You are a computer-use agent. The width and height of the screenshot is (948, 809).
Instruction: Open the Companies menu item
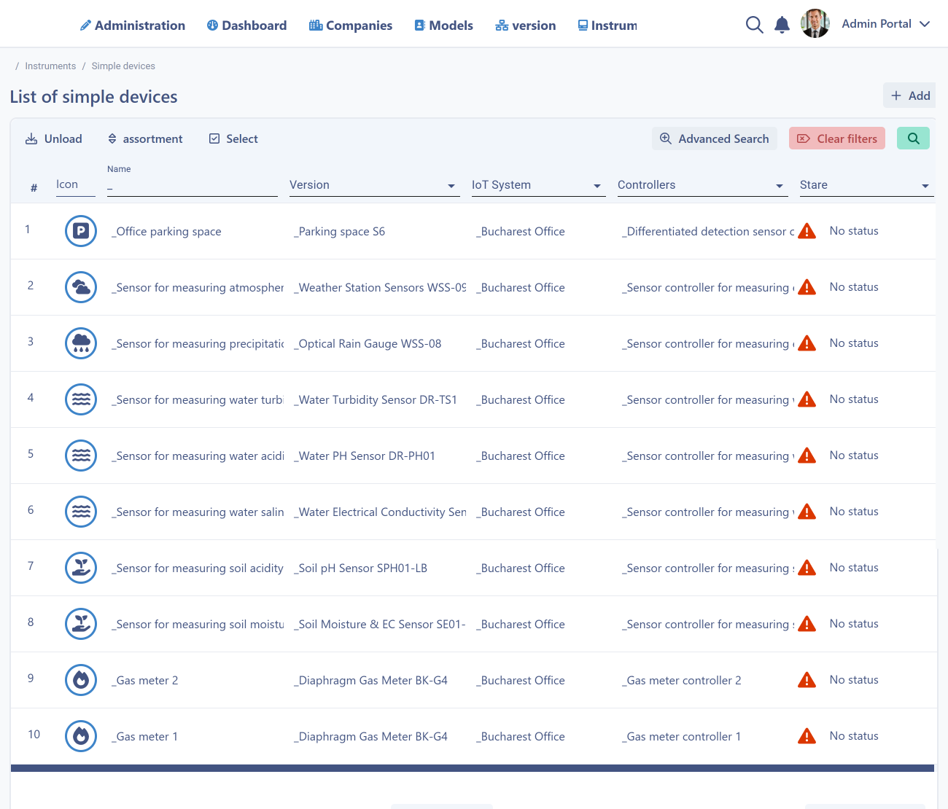click(351, 26)
